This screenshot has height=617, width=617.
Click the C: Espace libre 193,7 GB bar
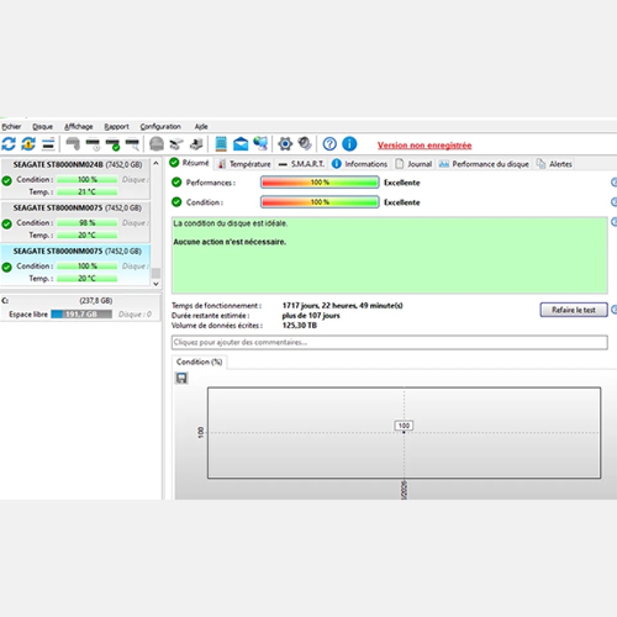pos(81,314)
